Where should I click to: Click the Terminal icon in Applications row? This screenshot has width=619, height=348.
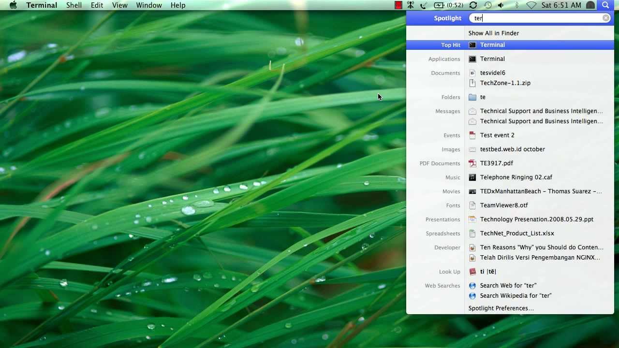click(x=472, y=59)
